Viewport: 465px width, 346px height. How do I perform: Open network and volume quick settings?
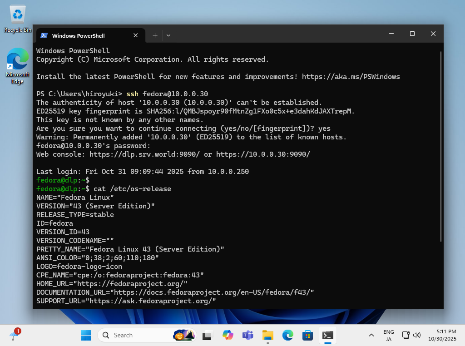(x=411, y=335)
